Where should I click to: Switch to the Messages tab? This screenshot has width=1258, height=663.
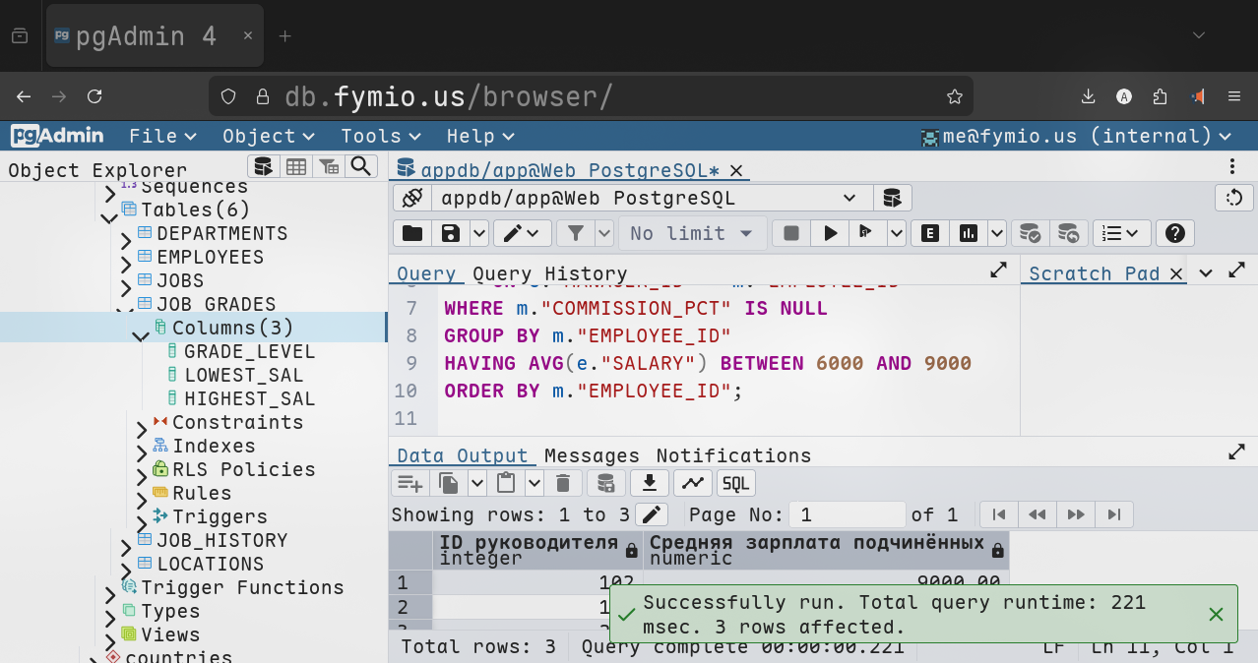tap(592, 455)
